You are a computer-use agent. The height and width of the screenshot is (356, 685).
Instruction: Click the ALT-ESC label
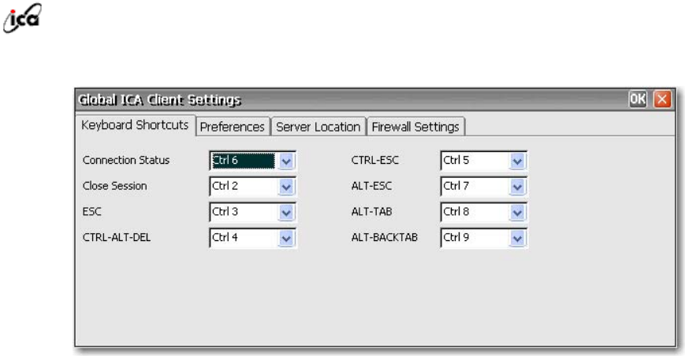371,186
